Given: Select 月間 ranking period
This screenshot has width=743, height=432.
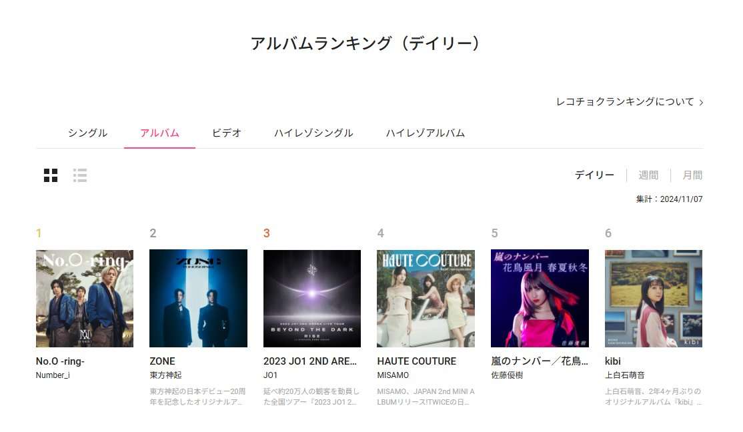Looking at the screenshot, I should click(x=692, y=175).
